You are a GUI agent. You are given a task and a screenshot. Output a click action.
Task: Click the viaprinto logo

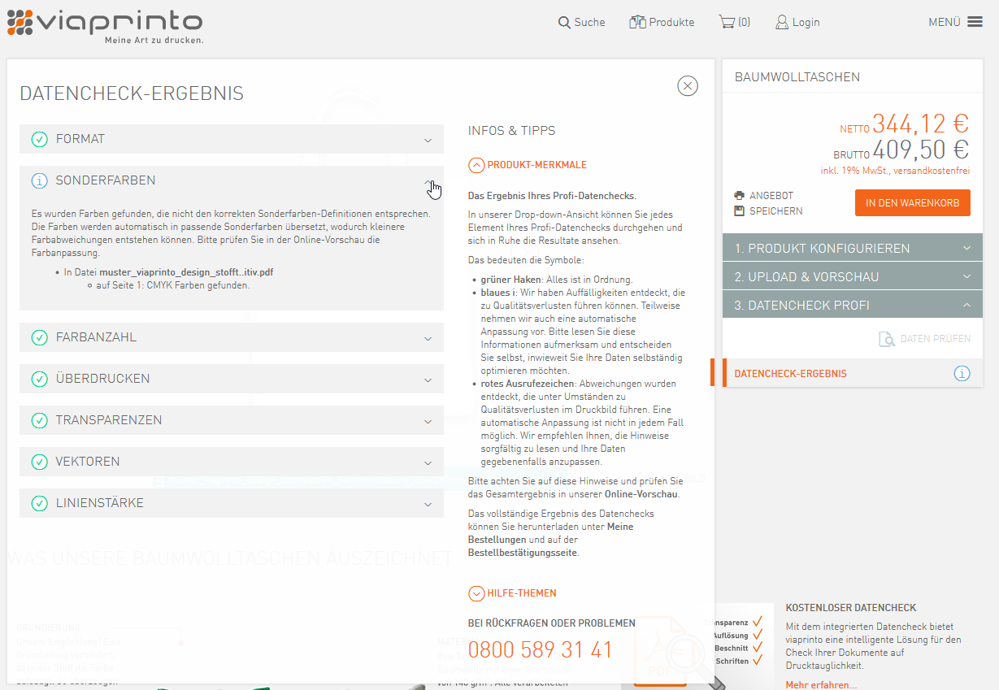[105, 26]
